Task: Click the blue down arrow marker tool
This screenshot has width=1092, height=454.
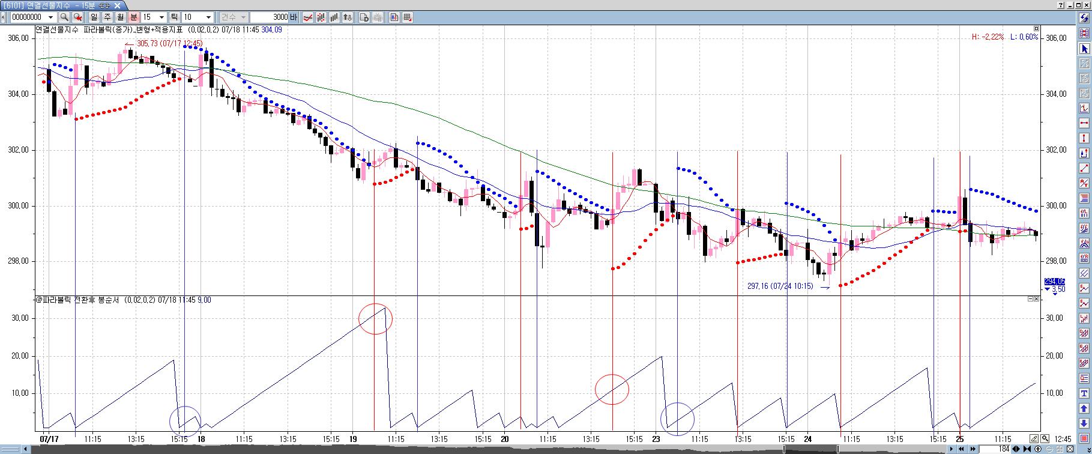Action: pyautogui.click(x=1084, y=424)
